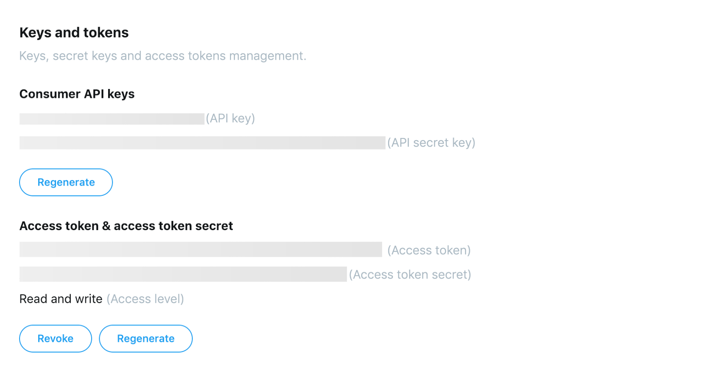Select the redacted API secret key value
This screenshot has height=369, width=712.
(x=202, y=143)
